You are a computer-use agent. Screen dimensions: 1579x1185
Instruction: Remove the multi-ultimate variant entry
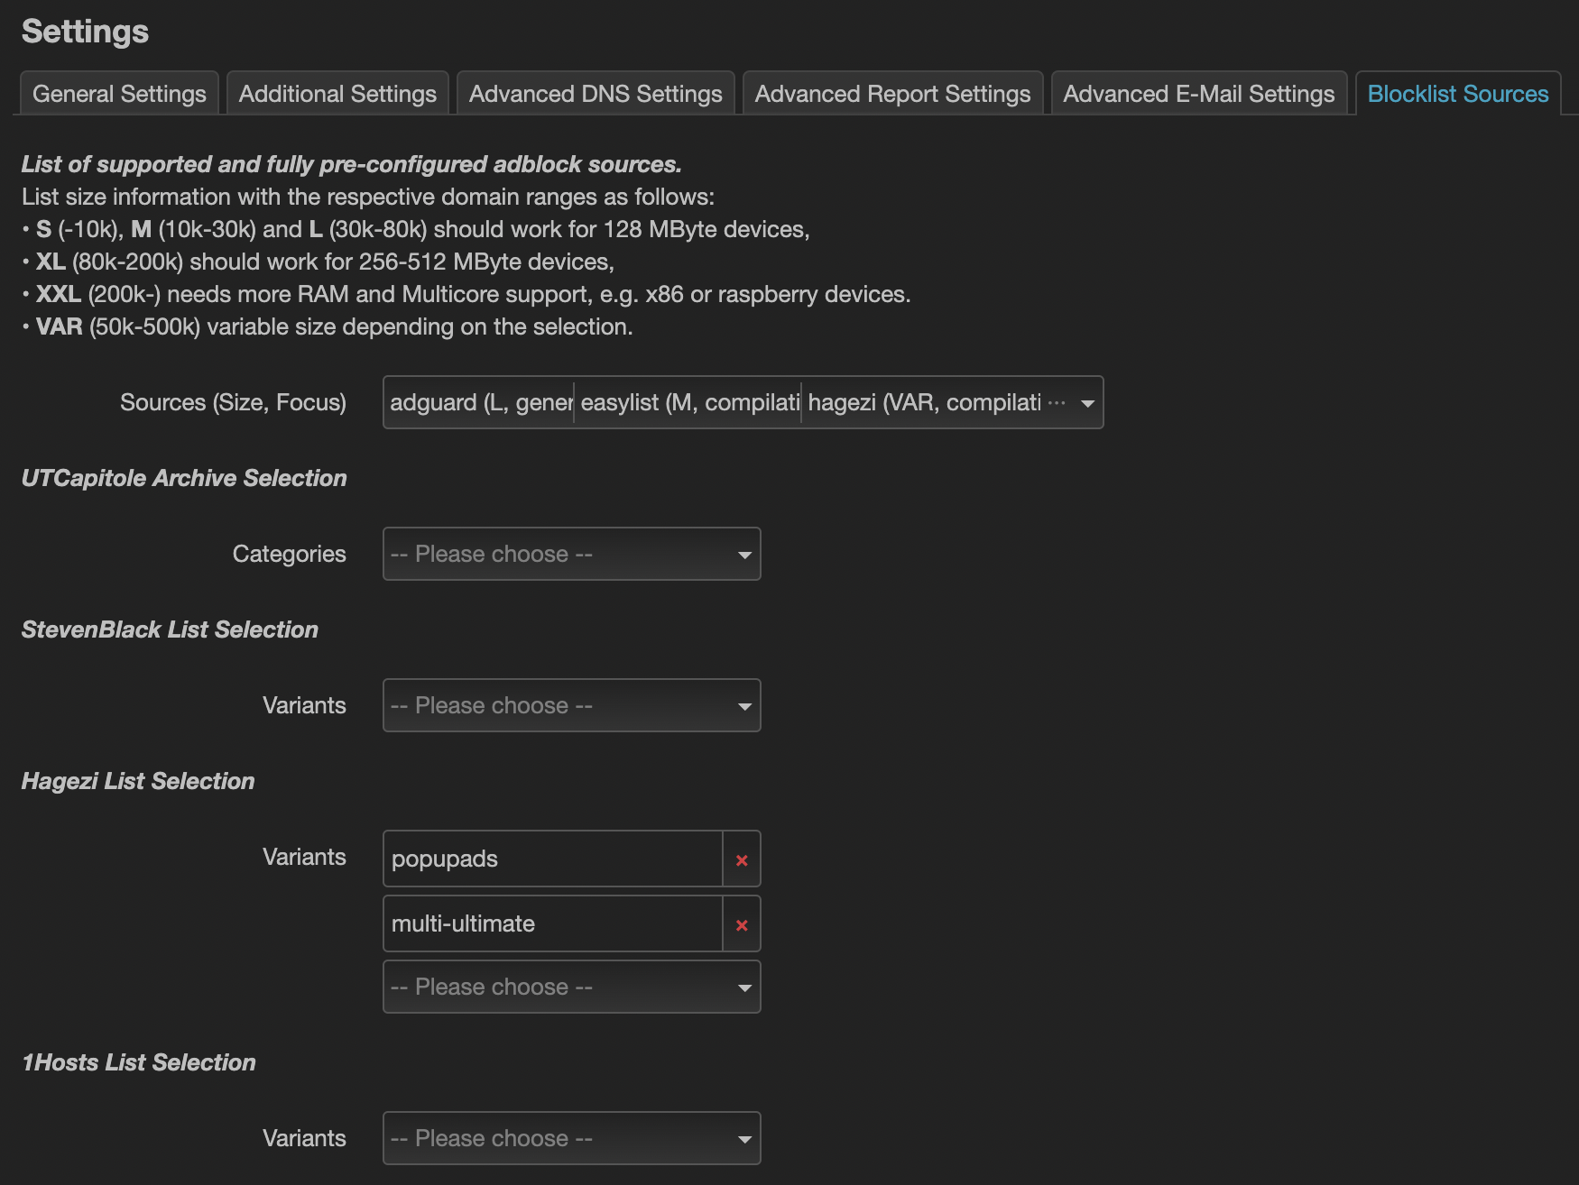click(742, 925)
